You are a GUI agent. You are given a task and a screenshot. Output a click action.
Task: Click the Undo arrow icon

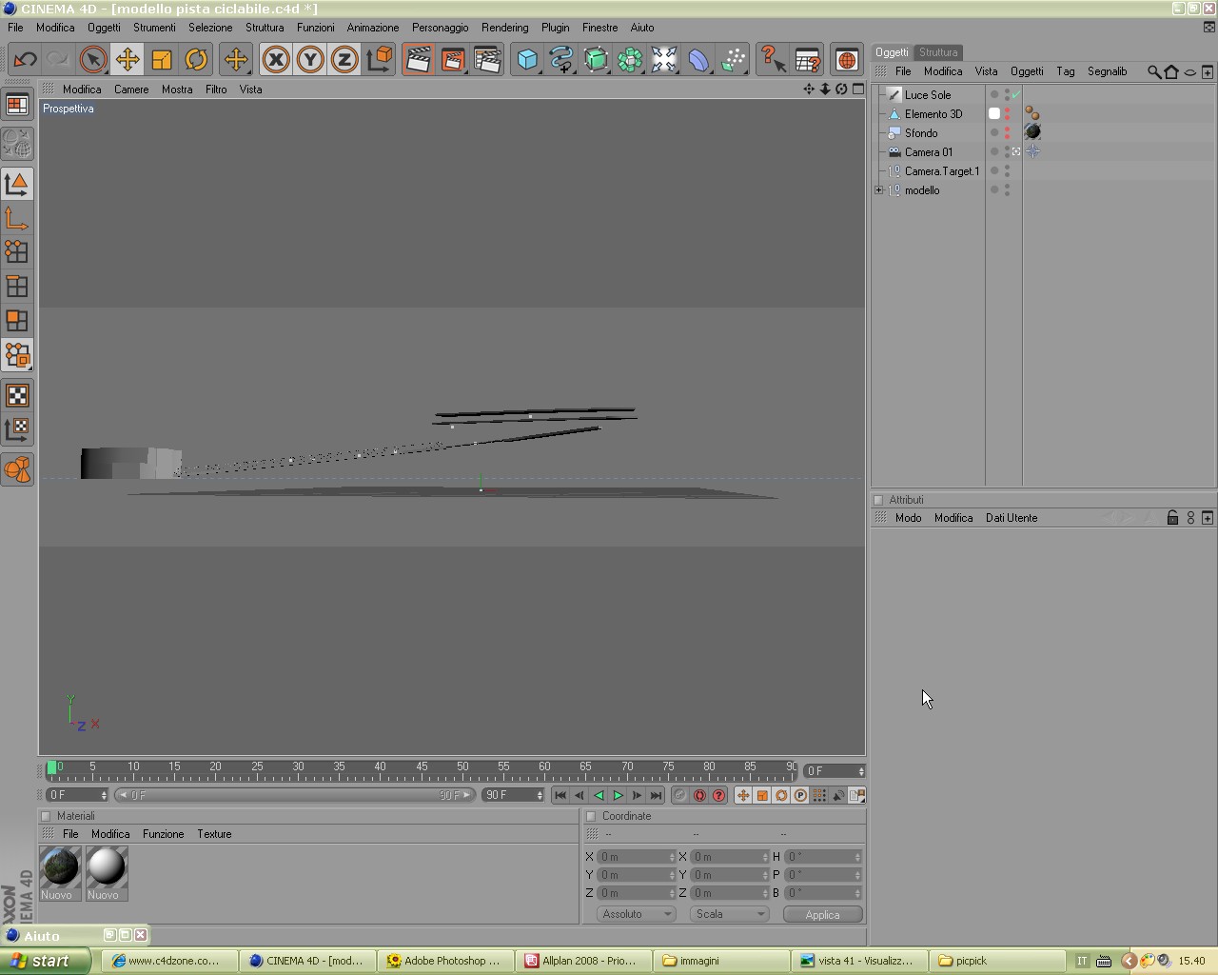click(x=25, y=60)
